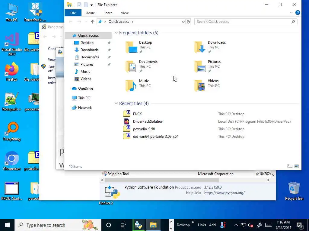Click the Up one level arrow

click(93, 22)
